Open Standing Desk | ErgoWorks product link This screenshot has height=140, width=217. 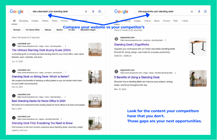tap(132, 45)
